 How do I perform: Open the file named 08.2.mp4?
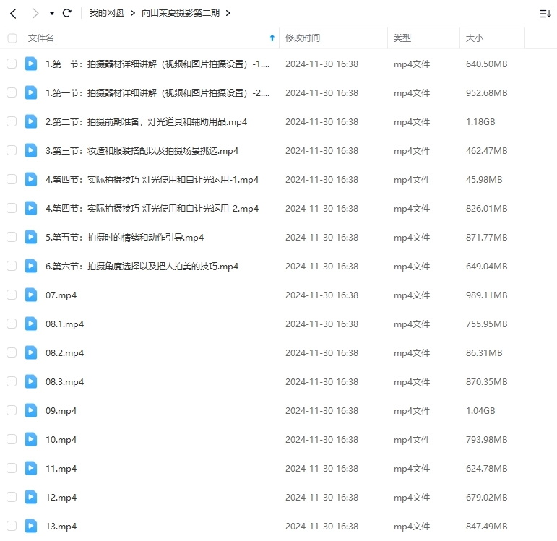click(x=64, y=353)
